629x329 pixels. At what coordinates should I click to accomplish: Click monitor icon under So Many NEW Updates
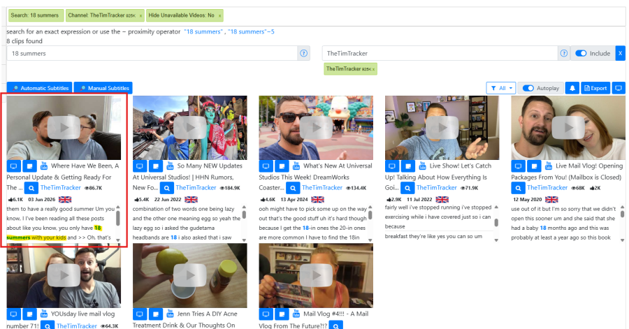(140, 166)
